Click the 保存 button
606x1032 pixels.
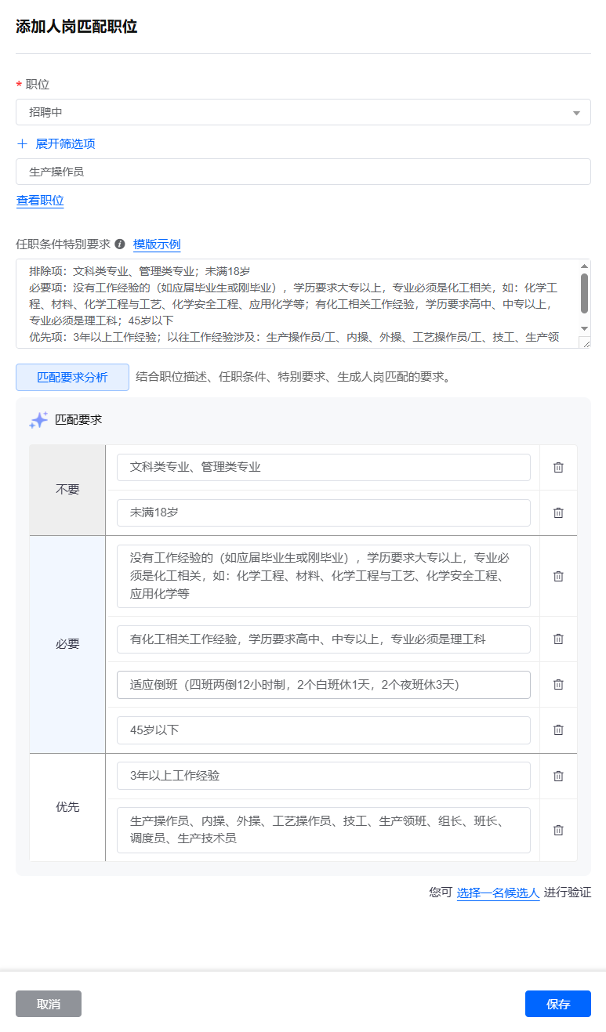(558, 1004)
